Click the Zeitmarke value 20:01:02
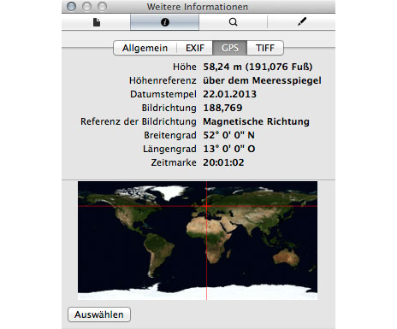The height and width of the screenshot is (329, 397). [223, 162]
